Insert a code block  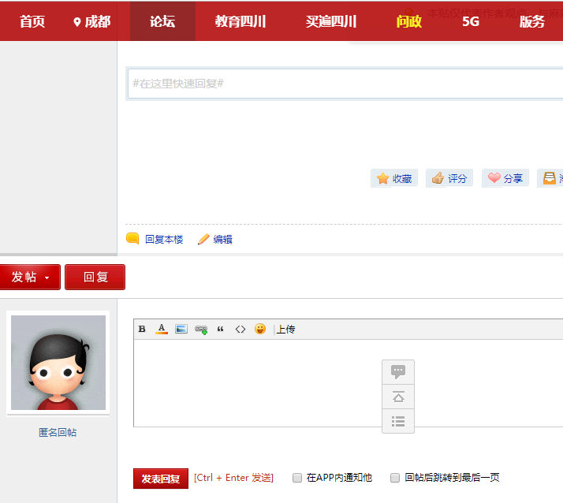pyautogui.click(x=240, y=329)
